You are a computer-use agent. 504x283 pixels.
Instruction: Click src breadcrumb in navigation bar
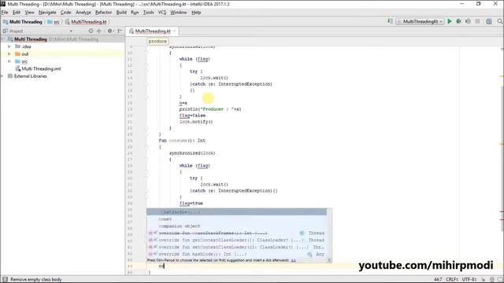click(54, 22)
